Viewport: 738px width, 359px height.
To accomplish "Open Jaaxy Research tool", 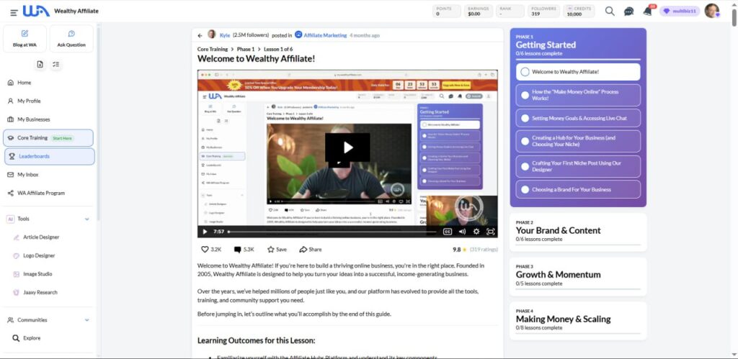I will [x=40, y=292].
